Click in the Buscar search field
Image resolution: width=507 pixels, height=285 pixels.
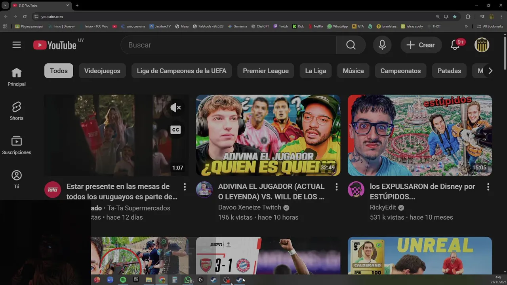(x=229, y=45)
